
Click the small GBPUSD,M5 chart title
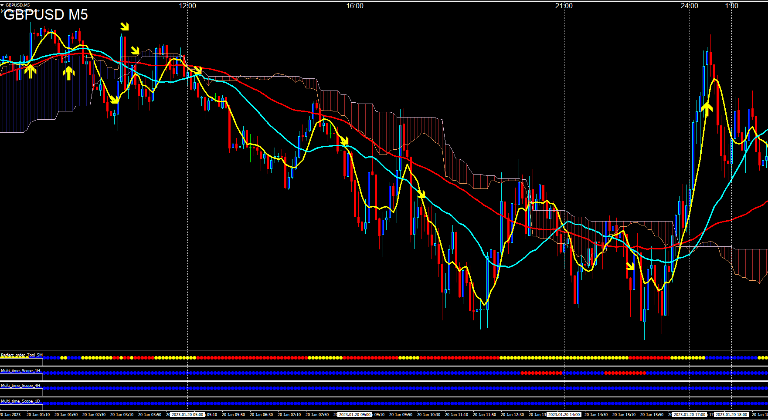pyautogui.click(x=17, y=5)
